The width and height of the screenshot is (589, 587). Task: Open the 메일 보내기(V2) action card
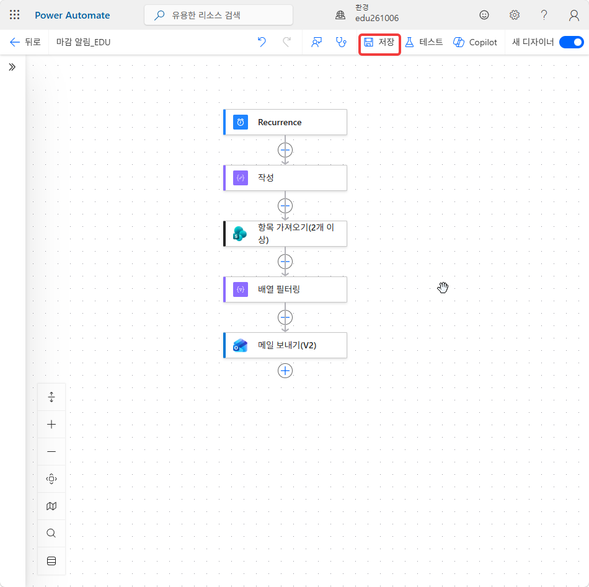(x=285, y=345)
